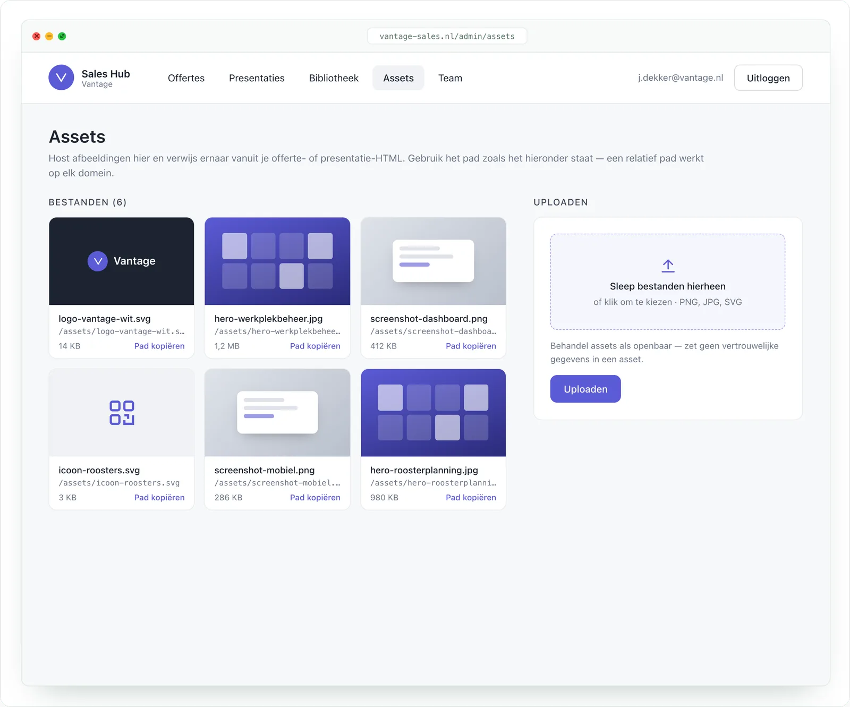The image size is (850, 707).
Task: Click the Sleep bestanden hierheen dropzone
Action: tap(668, 282)
